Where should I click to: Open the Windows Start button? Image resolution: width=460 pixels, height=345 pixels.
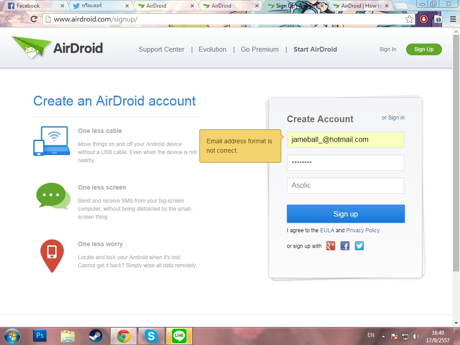[x=12, y=336]
